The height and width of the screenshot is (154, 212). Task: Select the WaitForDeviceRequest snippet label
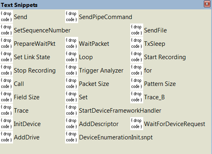tap(175, 124)
